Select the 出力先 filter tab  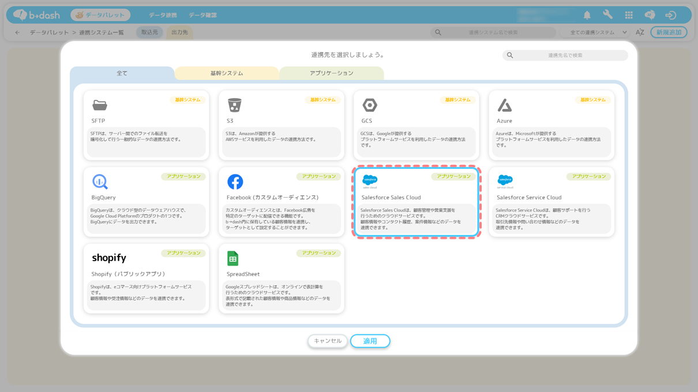(179, 32)
